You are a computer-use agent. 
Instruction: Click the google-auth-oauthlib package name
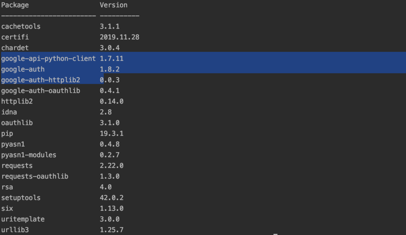click(41, 91)
